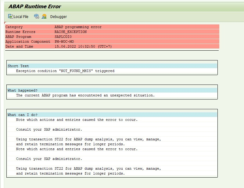Screen dimensions: 244x188
Task: Click the database glasses display icon
Action: point(37,16)
